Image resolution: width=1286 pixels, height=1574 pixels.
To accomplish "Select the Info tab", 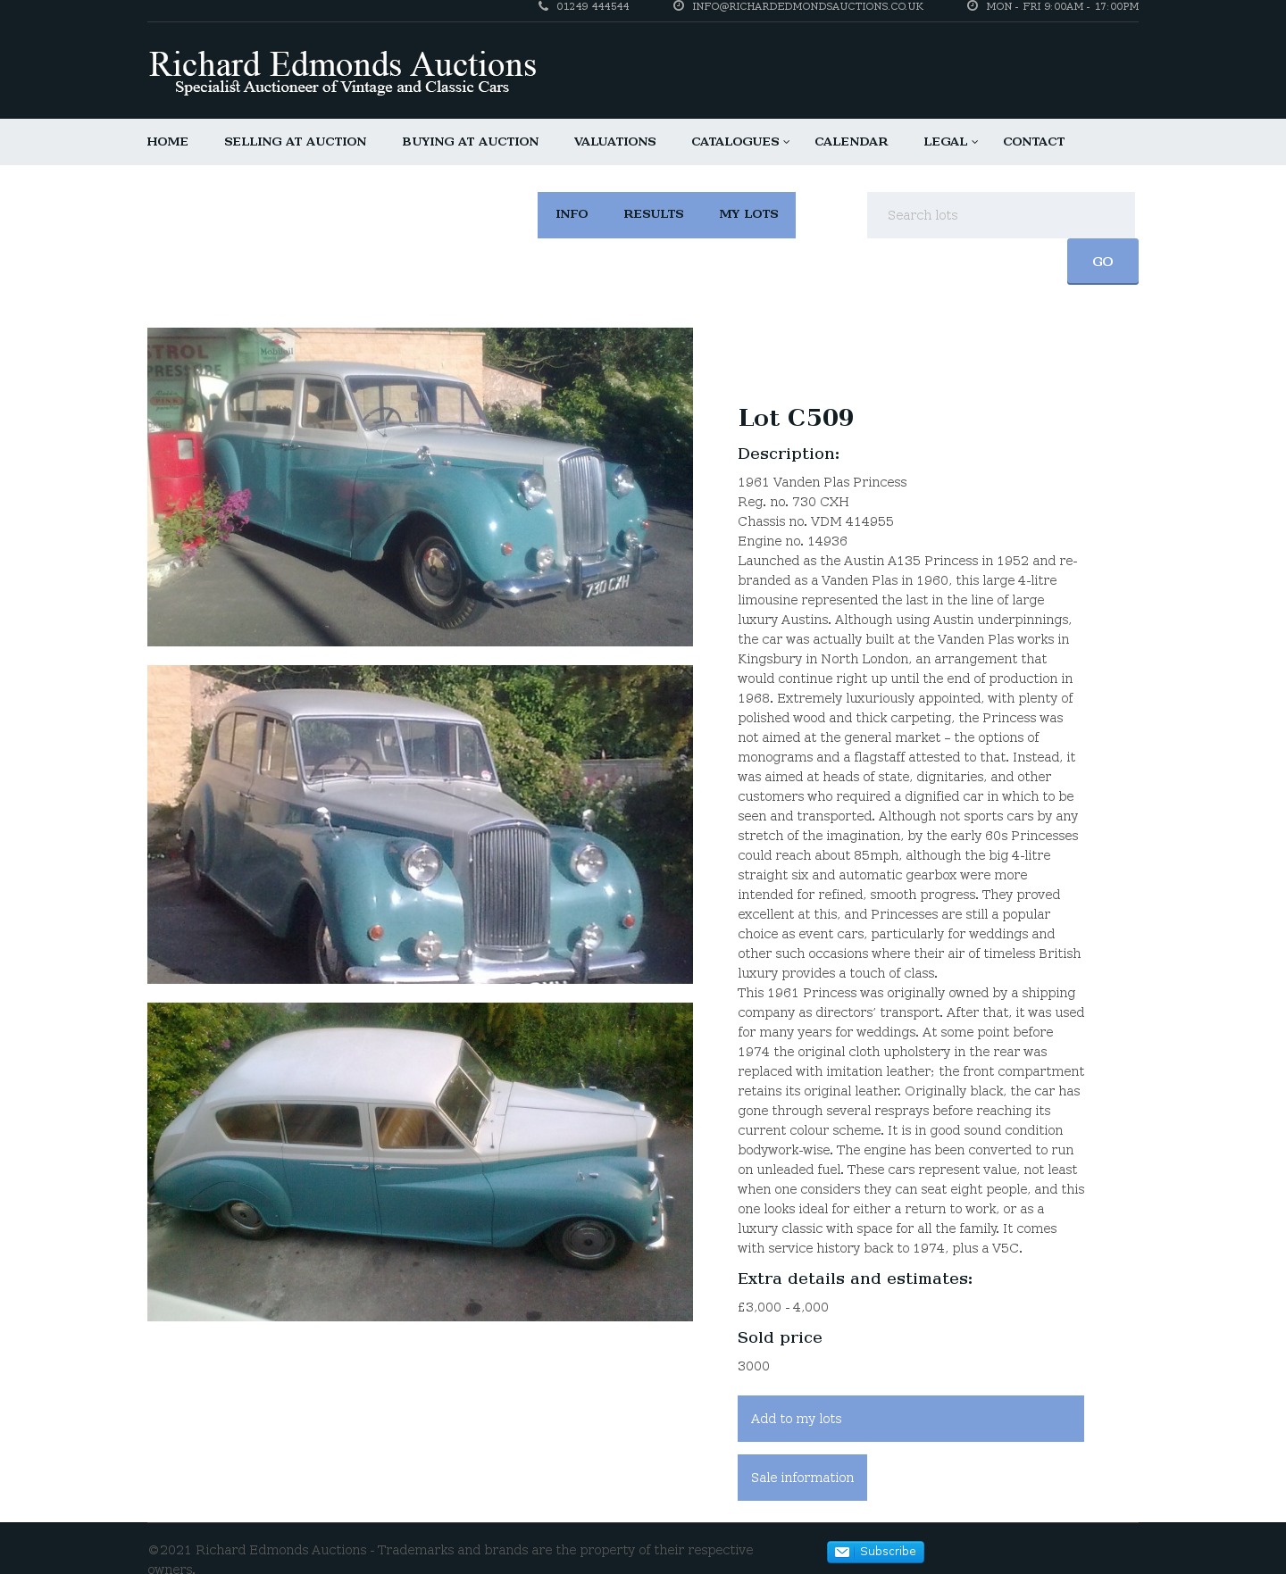I will pos(572,214).
